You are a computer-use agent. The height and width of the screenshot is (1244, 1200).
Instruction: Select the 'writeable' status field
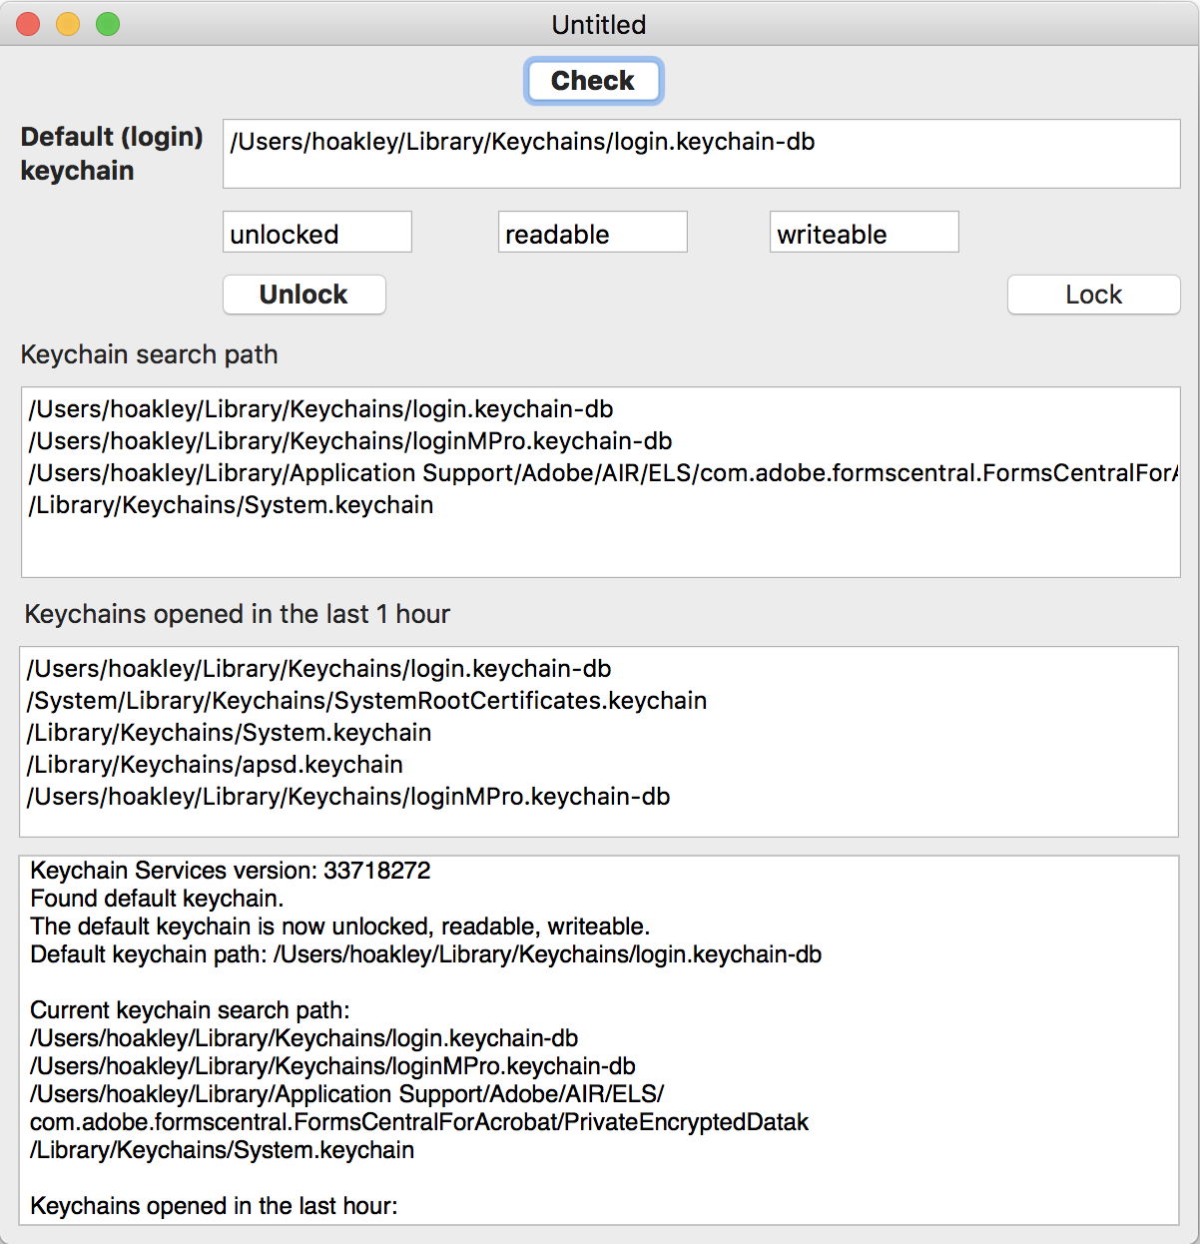[x=864, y=232]
